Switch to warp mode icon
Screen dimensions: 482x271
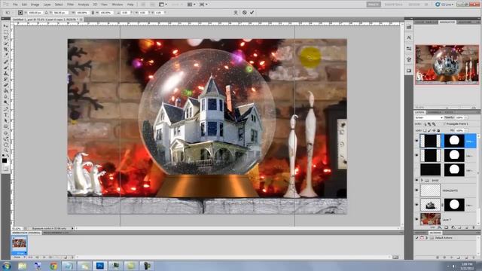[236, 13]
